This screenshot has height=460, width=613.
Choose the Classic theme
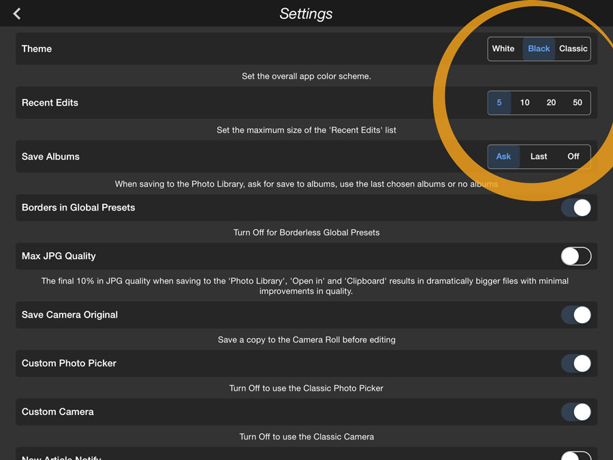(573, 48)
